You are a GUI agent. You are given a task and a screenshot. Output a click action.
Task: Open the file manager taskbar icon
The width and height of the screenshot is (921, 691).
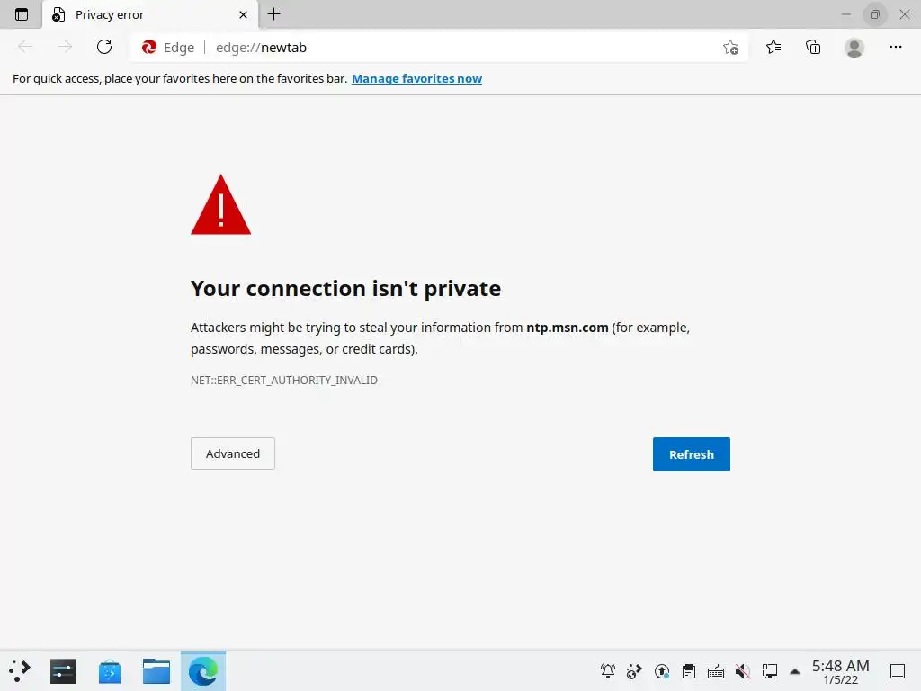[x=156, y=671]
